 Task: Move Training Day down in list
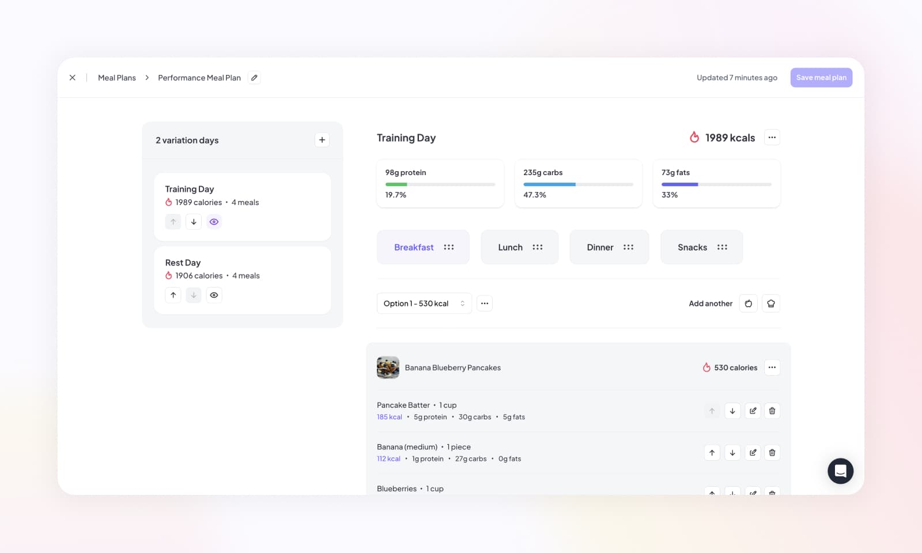point(194,222)
